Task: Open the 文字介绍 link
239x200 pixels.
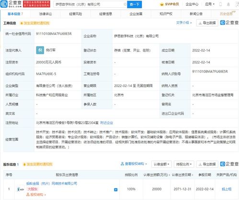Action: click(x=184, y=23)
